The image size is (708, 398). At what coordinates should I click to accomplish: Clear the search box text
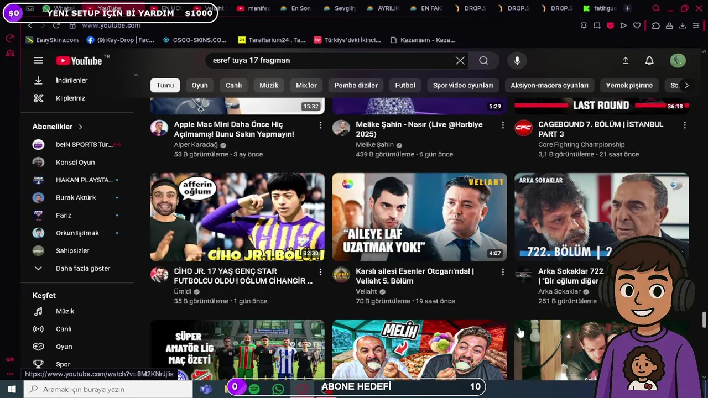[x=460, y=60]
